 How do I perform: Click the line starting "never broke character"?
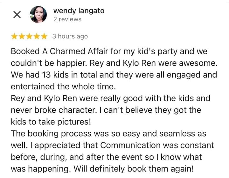coord(106,110)
